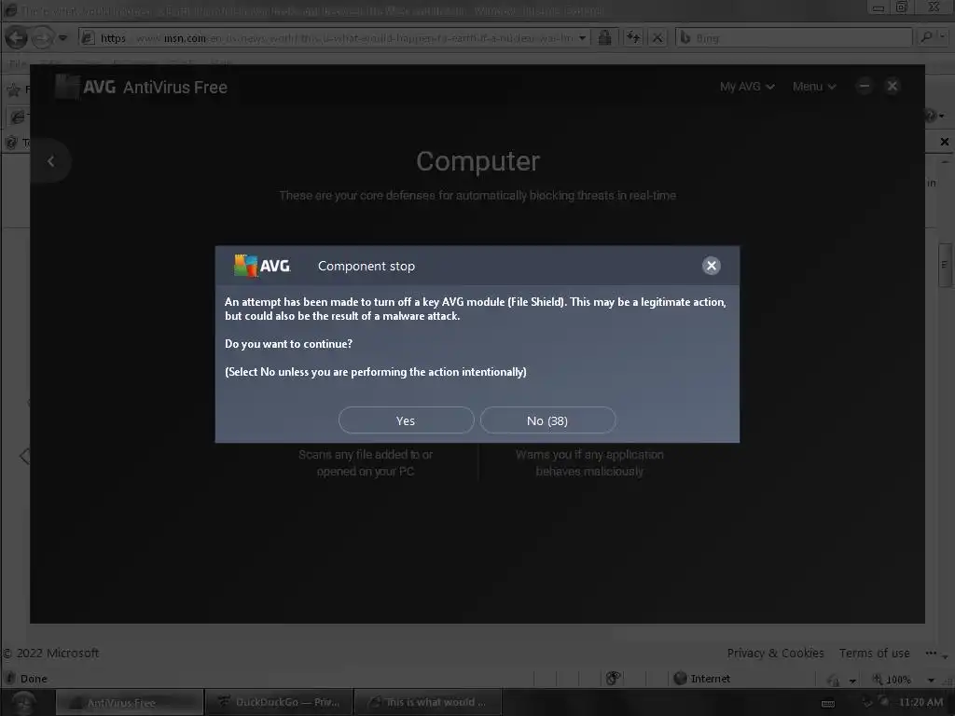Click the Behavior Shield description text
955x716 pixels.
tap(589, 462)
